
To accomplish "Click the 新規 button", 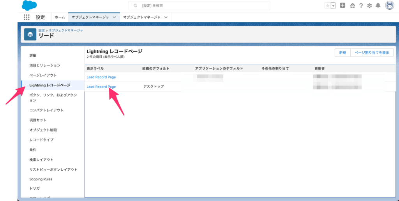I will [343, 52].
